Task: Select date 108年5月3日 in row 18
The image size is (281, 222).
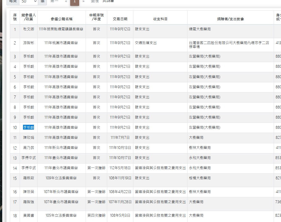Action: coord(120,216)
